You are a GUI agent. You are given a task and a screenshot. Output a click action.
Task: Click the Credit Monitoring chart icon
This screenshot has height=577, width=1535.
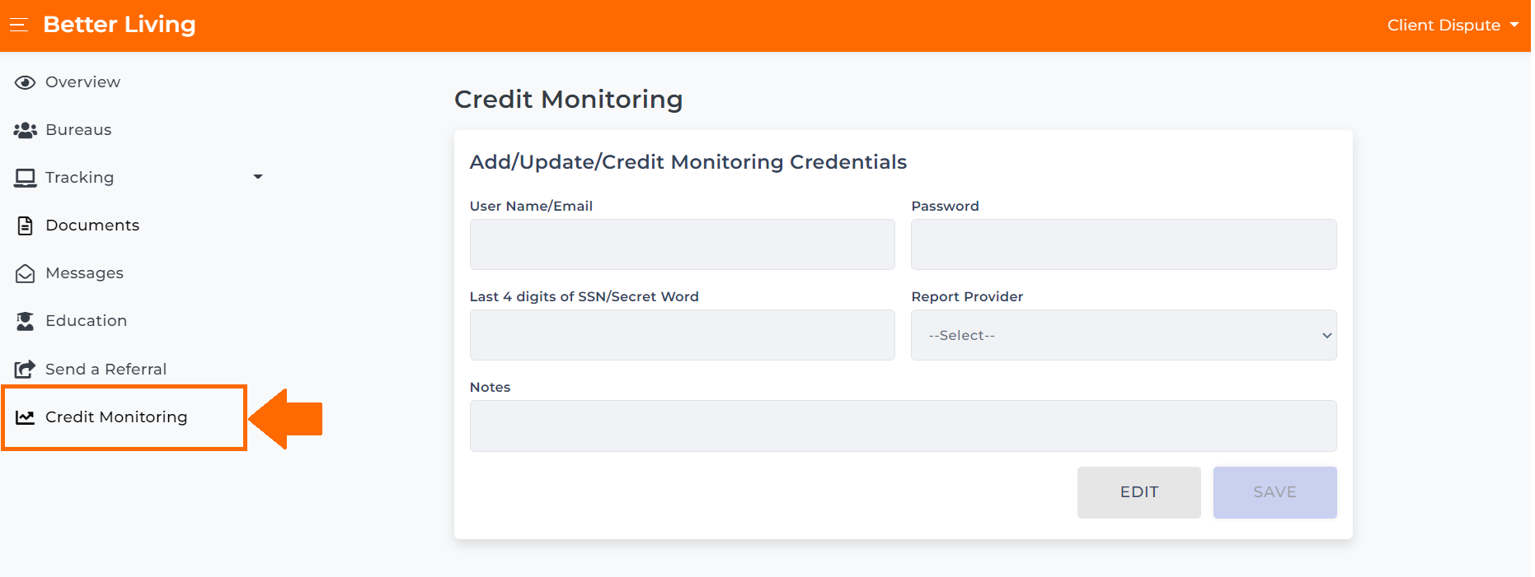(26, 417)
